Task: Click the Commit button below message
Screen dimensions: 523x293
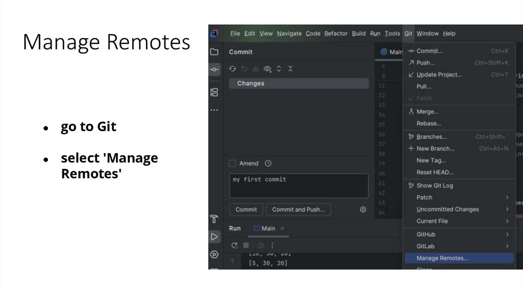Action: [x=246, y=209]
